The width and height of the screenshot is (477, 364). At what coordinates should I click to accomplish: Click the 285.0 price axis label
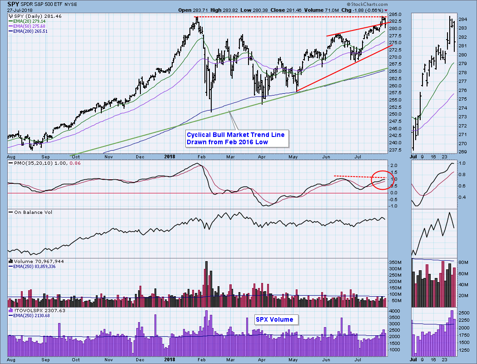pyautogui.click(x=395, y=14)
